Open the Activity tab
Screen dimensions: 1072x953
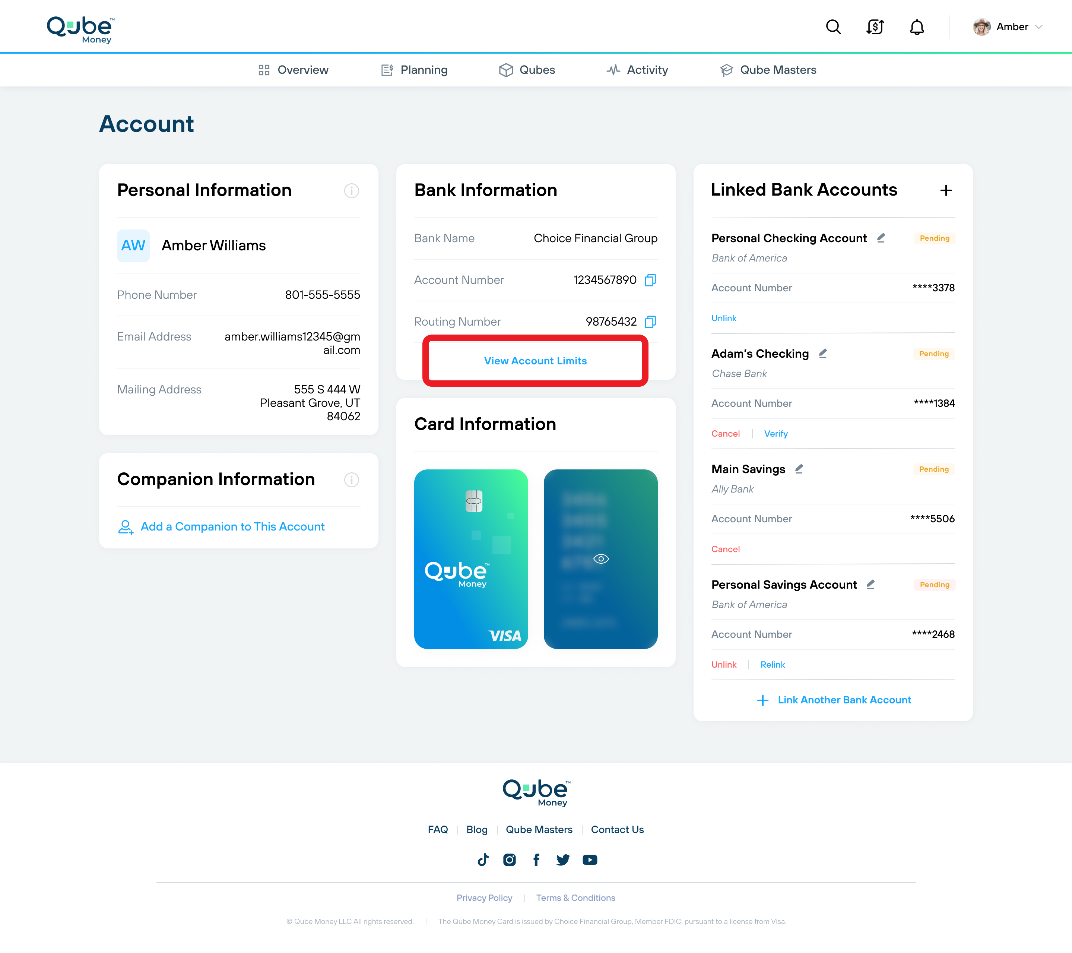pos(637,70)
